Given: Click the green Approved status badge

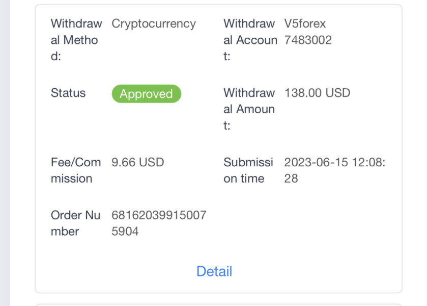Looking at the screenshot, I should coord(146,94).
